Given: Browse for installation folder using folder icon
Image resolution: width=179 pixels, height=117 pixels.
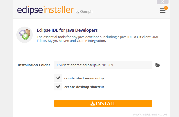Looking at the screenshot, I should coord(158,65).
